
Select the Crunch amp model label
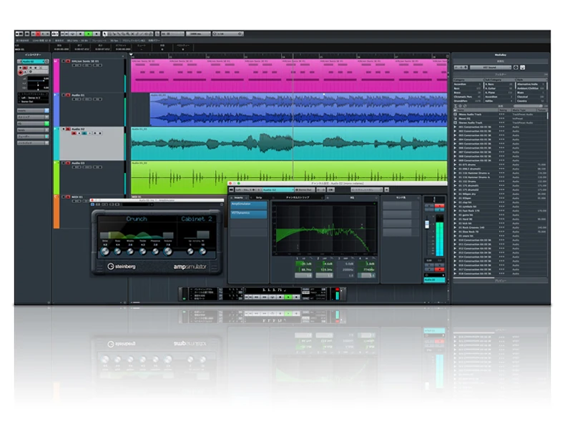click(x=137, y=219)
